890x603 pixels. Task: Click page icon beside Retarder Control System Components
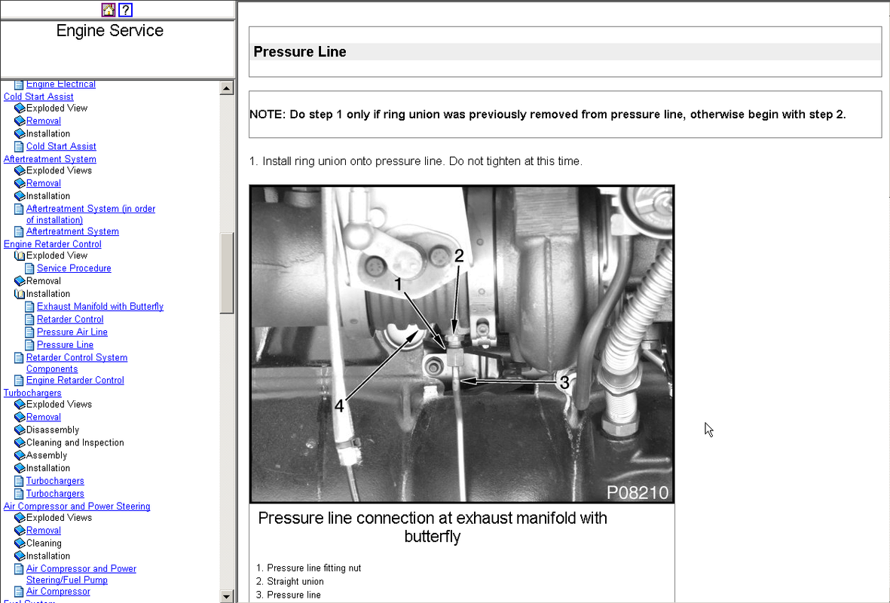pyautogui.click(x=19, y=358)
